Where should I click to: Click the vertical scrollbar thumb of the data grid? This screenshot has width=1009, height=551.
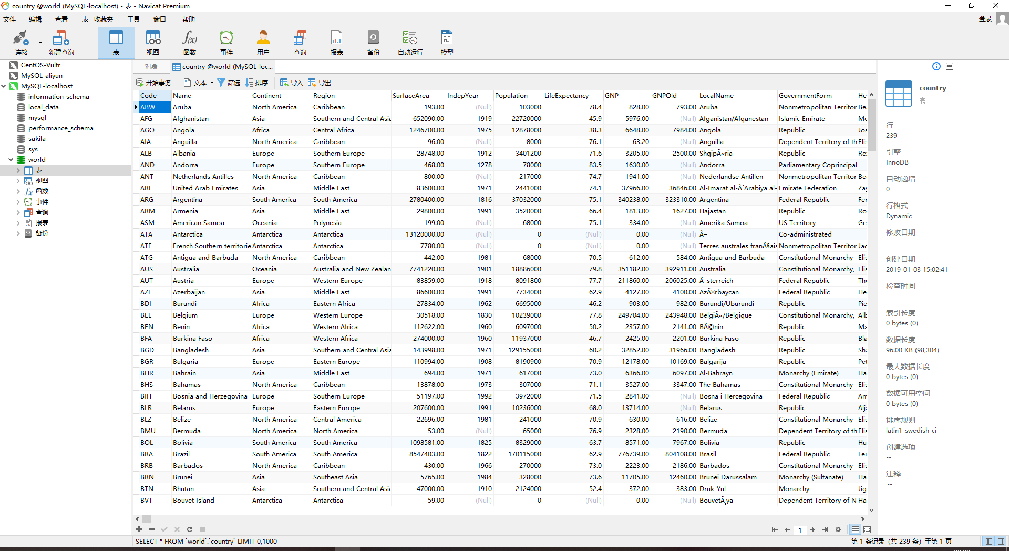(871, 126)
